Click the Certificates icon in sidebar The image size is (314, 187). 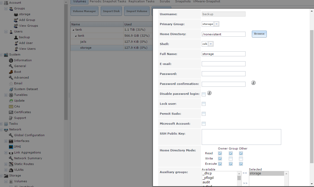tap(11, 112)
